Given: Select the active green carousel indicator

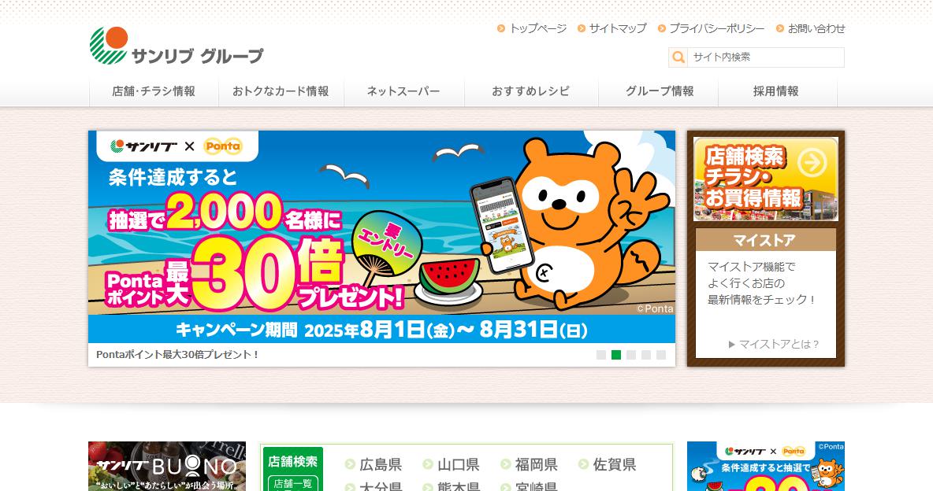Looking at the screenshot, I should 616,355.
